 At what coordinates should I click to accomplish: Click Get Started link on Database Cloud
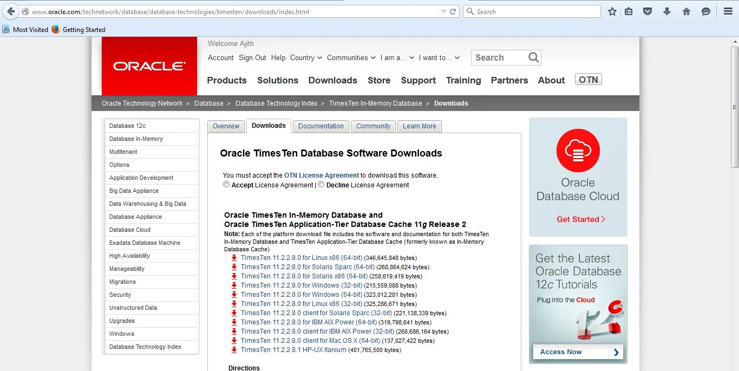[x=581, y=219]
